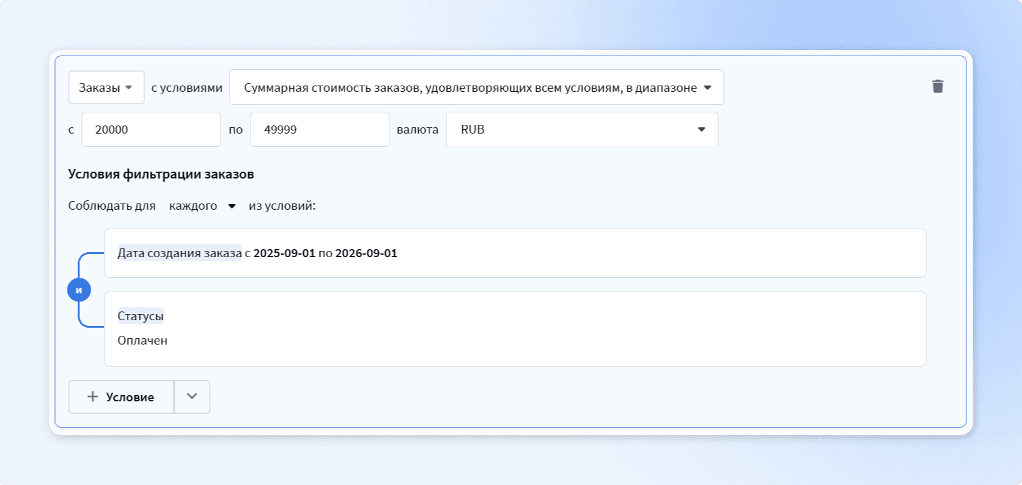Viewport: 1022px width, 485px height.
Task: Delete the filter block with trash icon
Action: (938, 86)
